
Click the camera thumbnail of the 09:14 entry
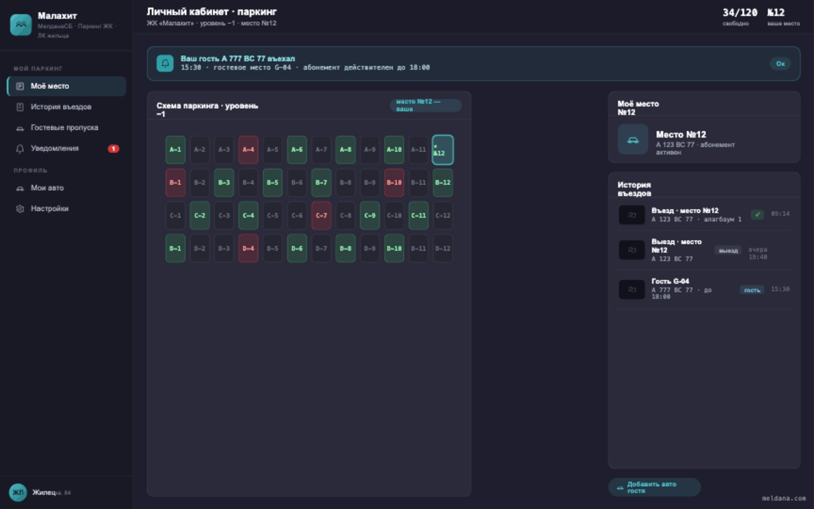631,215
